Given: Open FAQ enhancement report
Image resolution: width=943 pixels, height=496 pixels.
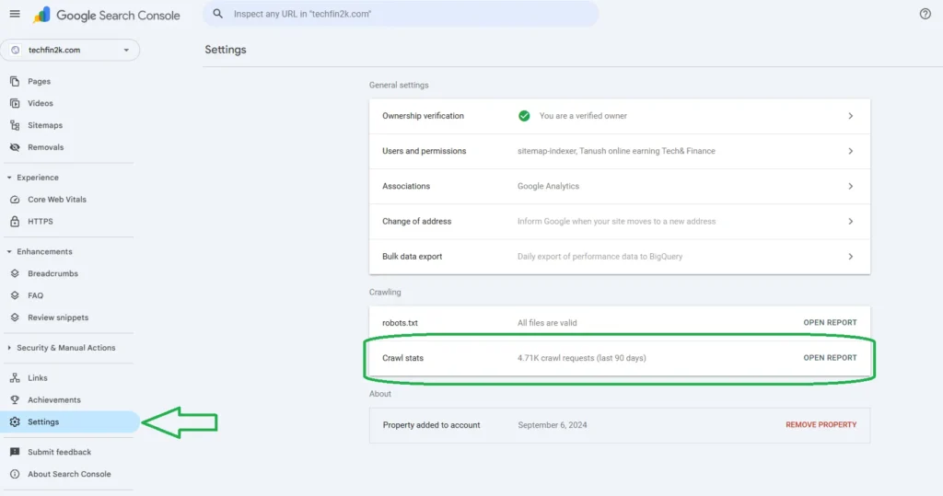Looking at the screenshot, I should click(x=36, y=295).
